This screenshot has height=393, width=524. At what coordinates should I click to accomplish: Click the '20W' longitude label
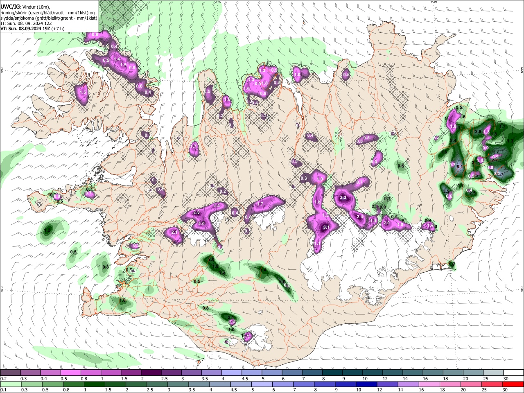click(x=218, y=2)
